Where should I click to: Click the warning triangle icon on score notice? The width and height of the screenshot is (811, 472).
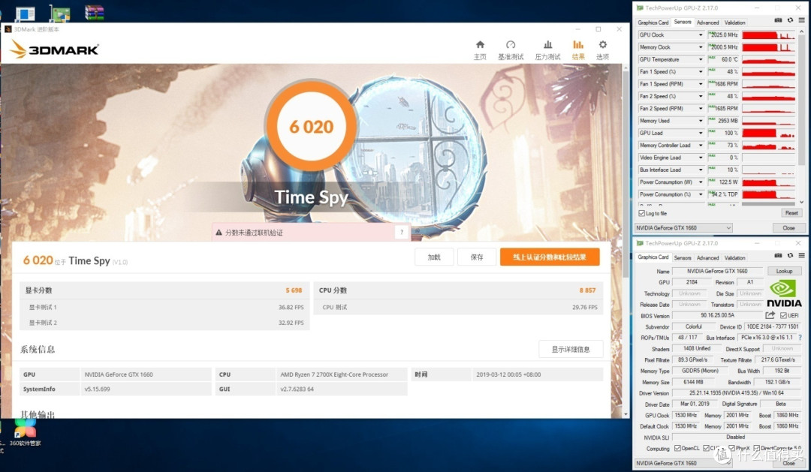(x=219, y=233)
